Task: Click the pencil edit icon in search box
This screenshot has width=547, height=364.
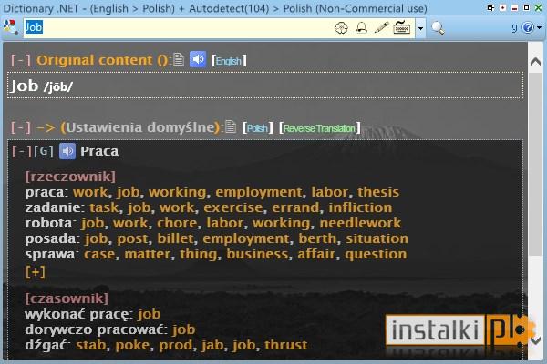Action: (382, 27)
